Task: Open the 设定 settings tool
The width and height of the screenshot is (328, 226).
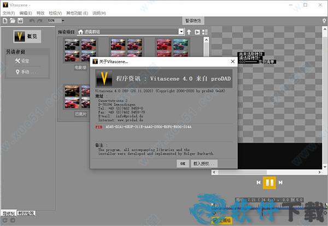Action: tap(22, 61)
